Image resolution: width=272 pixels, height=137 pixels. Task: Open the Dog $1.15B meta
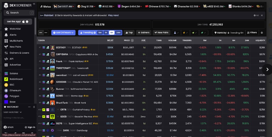click(86, 6)
